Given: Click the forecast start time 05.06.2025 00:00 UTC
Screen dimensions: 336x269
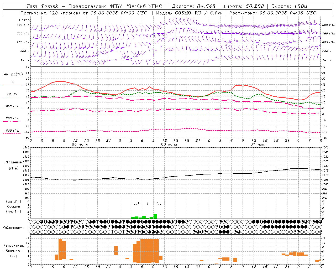Looking at the screenshot, I should (119, 13).
